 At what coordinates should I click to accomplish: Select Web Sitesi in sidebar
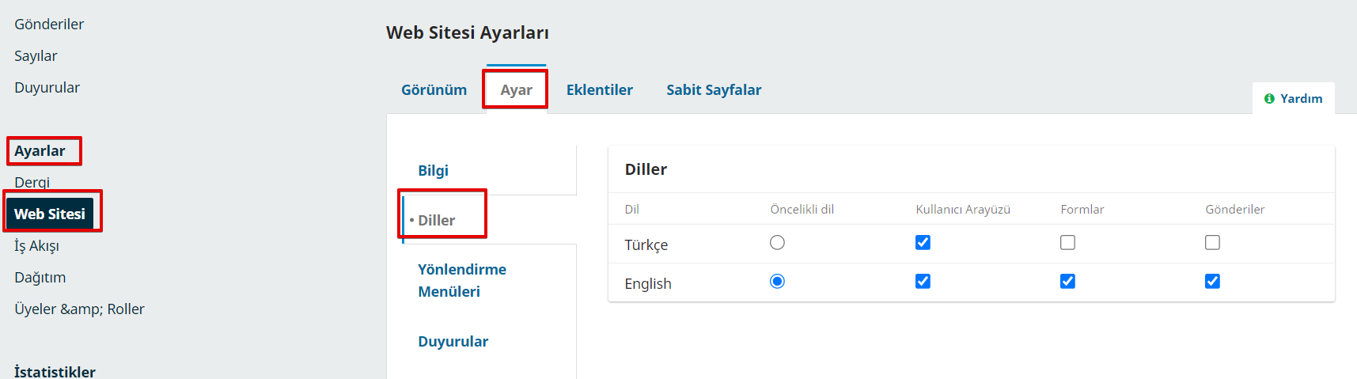click(50, 214)
